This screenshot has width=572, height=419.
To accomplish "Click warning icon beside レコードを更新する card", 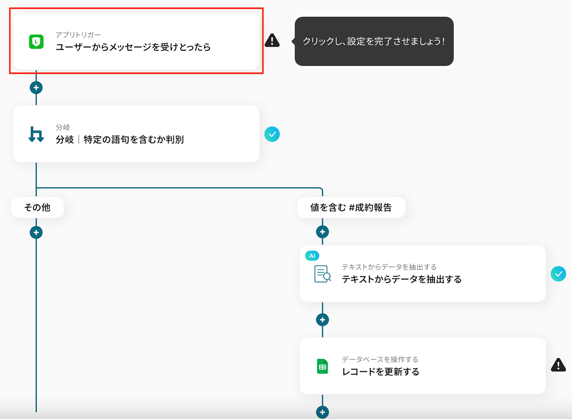I will pyautogui.click(x=558, y=365).
